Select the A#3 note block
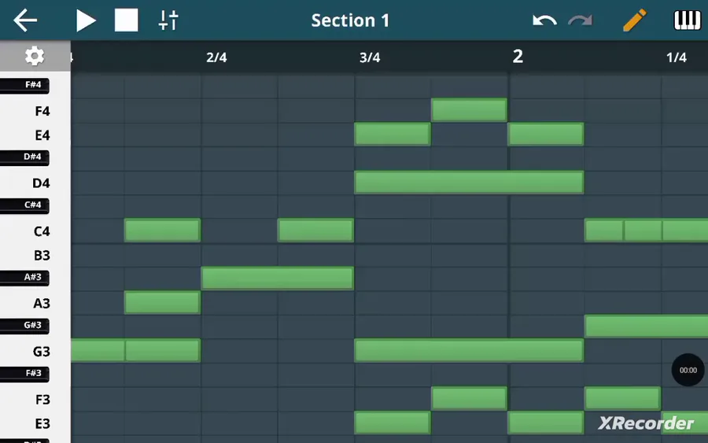The height and width of the screenshot is (443, 708). (277, 278)
